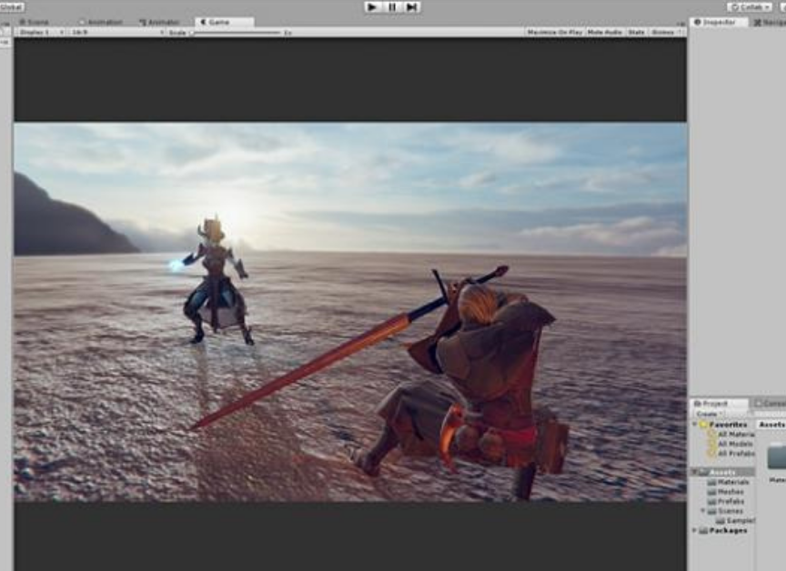Collapse the Assets folder in the tree
The height and width of the screenshot is (571, 786).
[x=695, y=472]
